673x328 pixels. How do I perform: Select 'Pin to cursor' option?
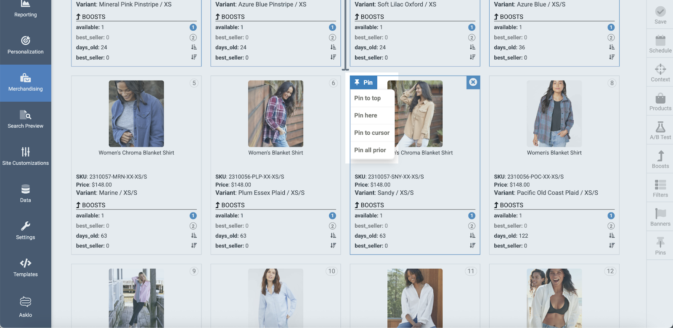click(x=371, y=133)
